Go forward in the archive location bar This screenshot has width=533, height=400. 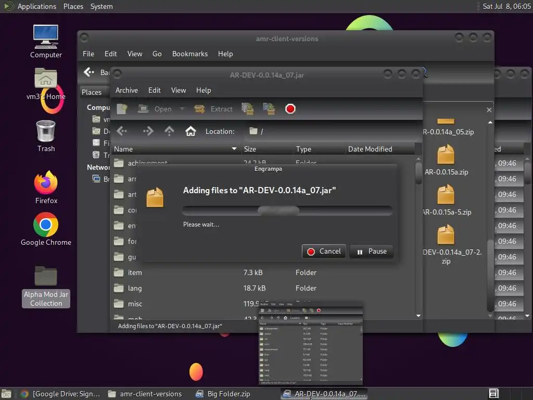pyautogui.click(x=148, y=131)
